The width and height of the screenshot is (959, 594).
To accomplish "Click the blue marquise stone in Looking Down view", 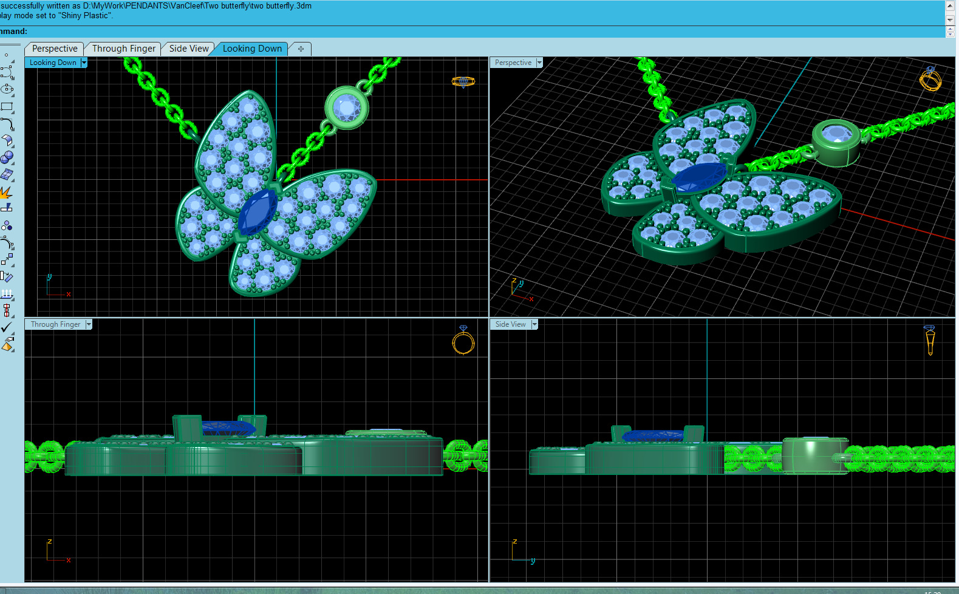I will (x=258, y=211).
